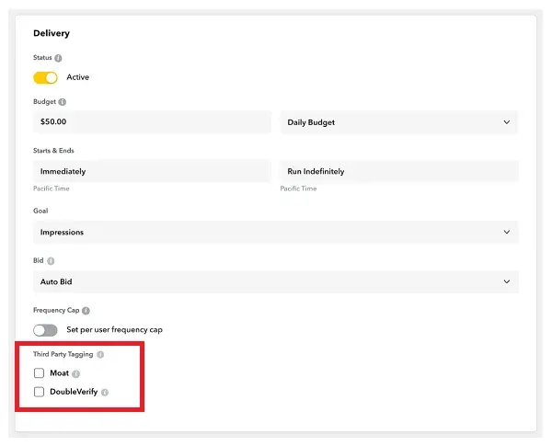Screen dimensions: 552x446
Task: Check the Moat checkbox
Action: (39, 373)
